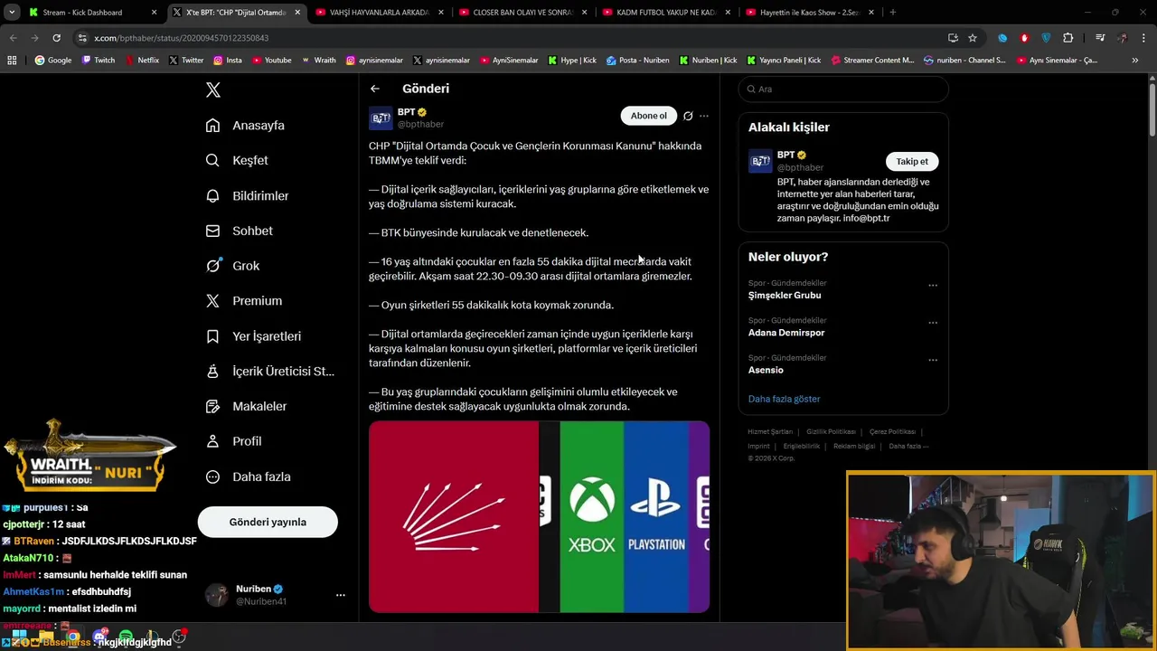Open options for Şimşekler Grubu trend
Screen dimensions: 1157x651
[933, 286]
